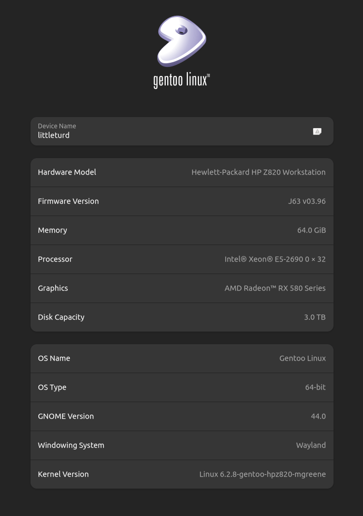Screen dimensions: 363x516
Task: Click the J63 v03.96 firmware value
Action: [307, 201]
